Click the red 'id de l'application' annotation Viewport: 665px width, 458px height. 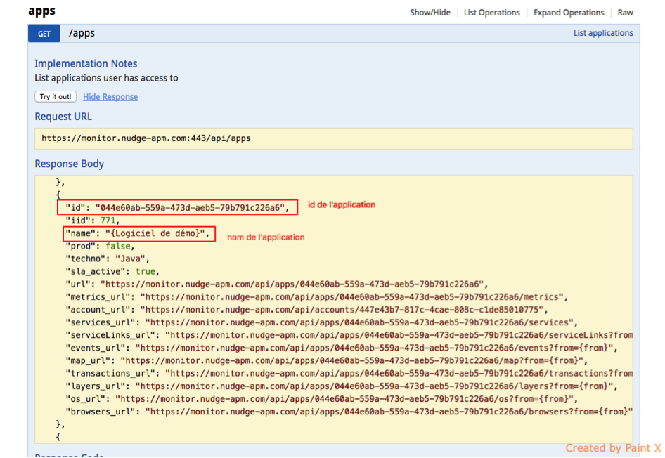tap(342, 204)
